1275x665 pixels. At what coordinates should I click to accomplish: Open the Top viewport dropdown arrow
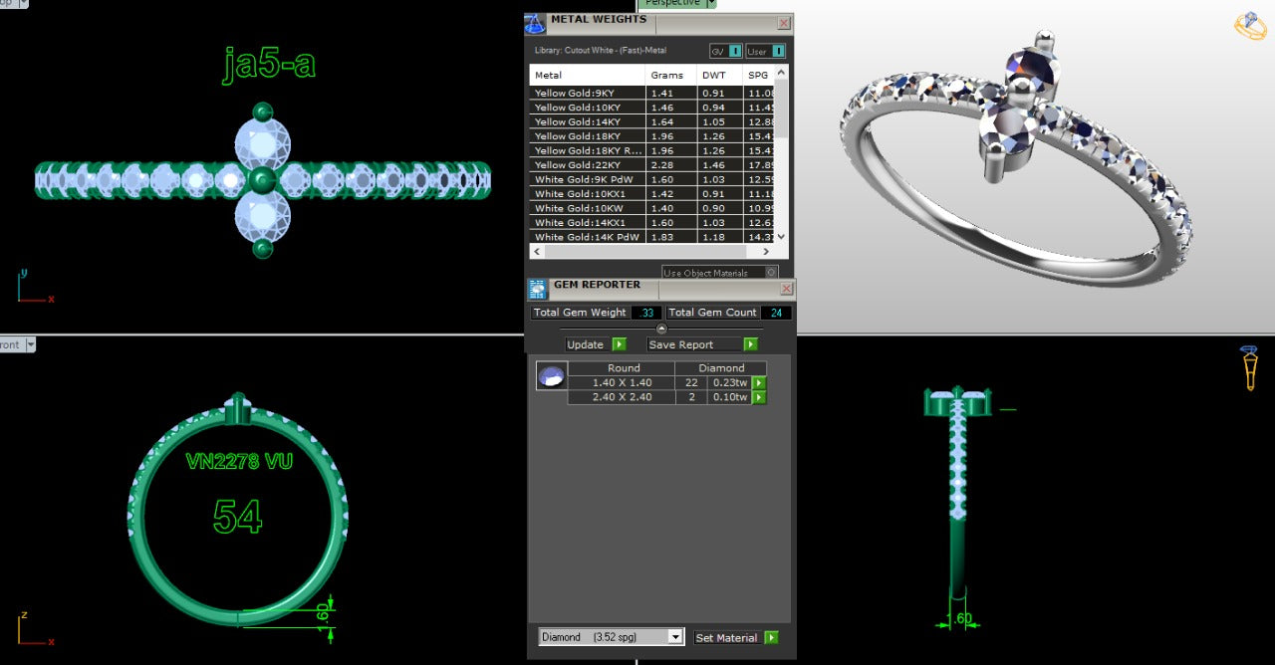22,3
